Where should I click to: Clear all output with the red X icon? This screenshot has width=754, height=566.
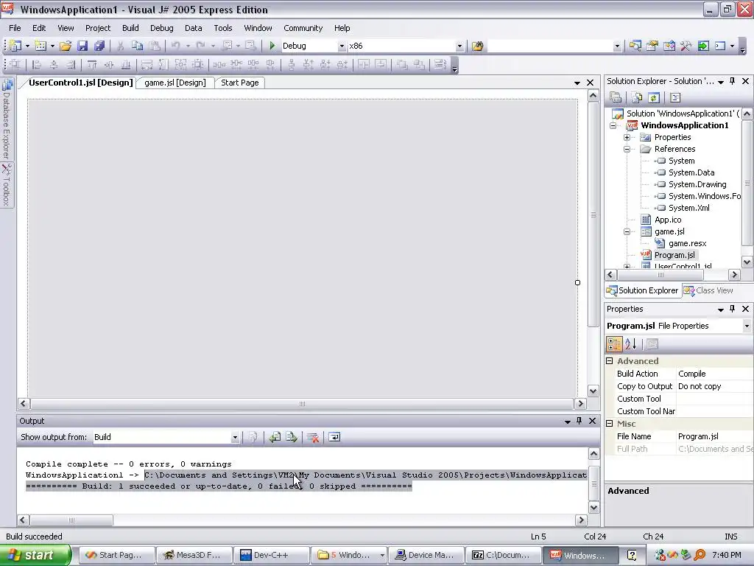pos(312,437)
